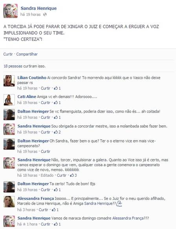This screenshot has height=229, width=176.
Task: Click the sticker emoticon in Alessandra's comment
Action: pos(119,203)
